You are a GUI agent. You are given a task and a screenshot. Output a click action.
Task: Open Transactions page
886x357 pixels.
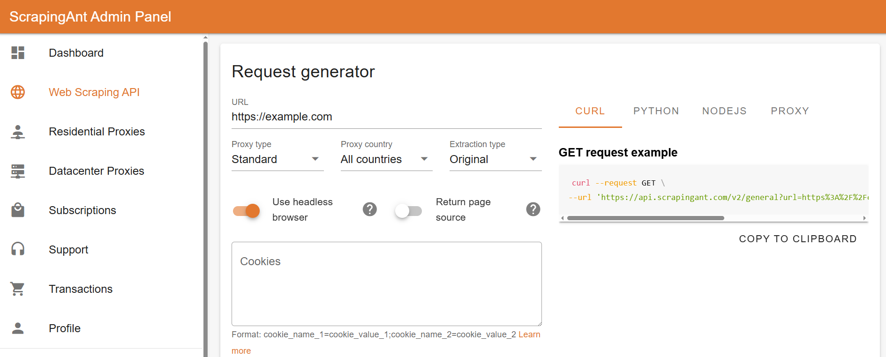coord(81,289)
